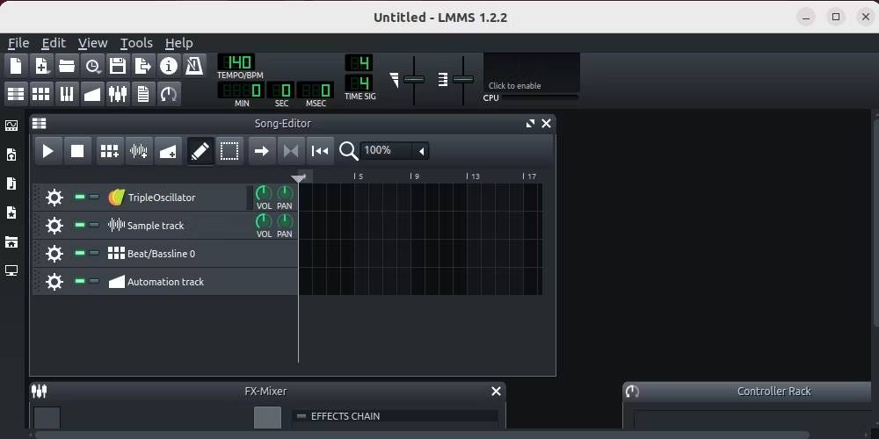
Task: Select Draw mode pencil in the Song-Editor
Action: [200, 151]
